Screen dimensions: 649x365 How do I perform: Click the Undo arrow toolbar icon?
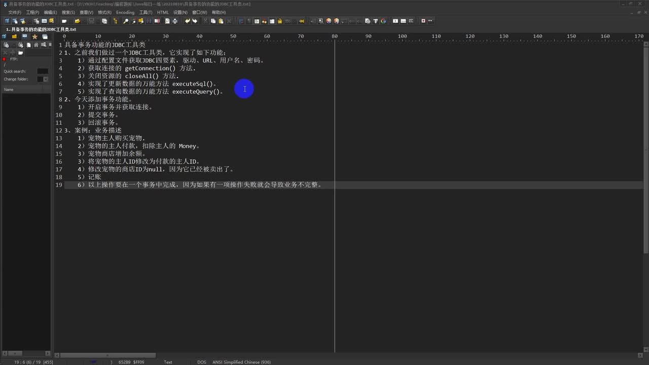pyautogui.click(x=187, y=21)
